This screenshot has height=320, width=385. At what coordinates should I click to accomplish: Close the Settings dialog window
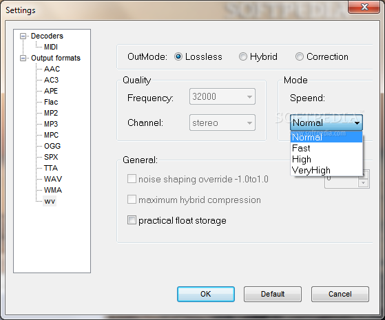point(364,7)
